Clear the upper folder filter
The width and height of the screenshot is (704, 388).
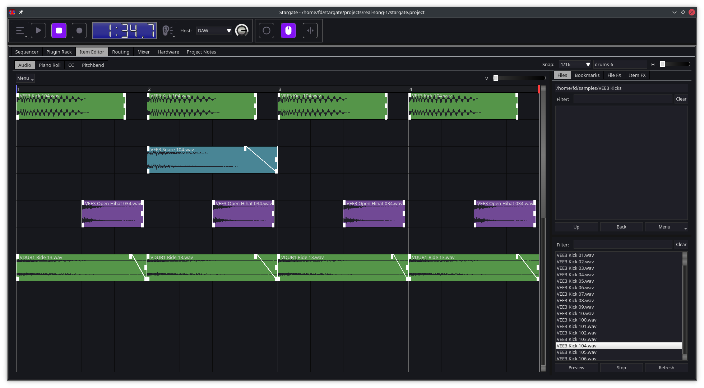coord(681,99)
